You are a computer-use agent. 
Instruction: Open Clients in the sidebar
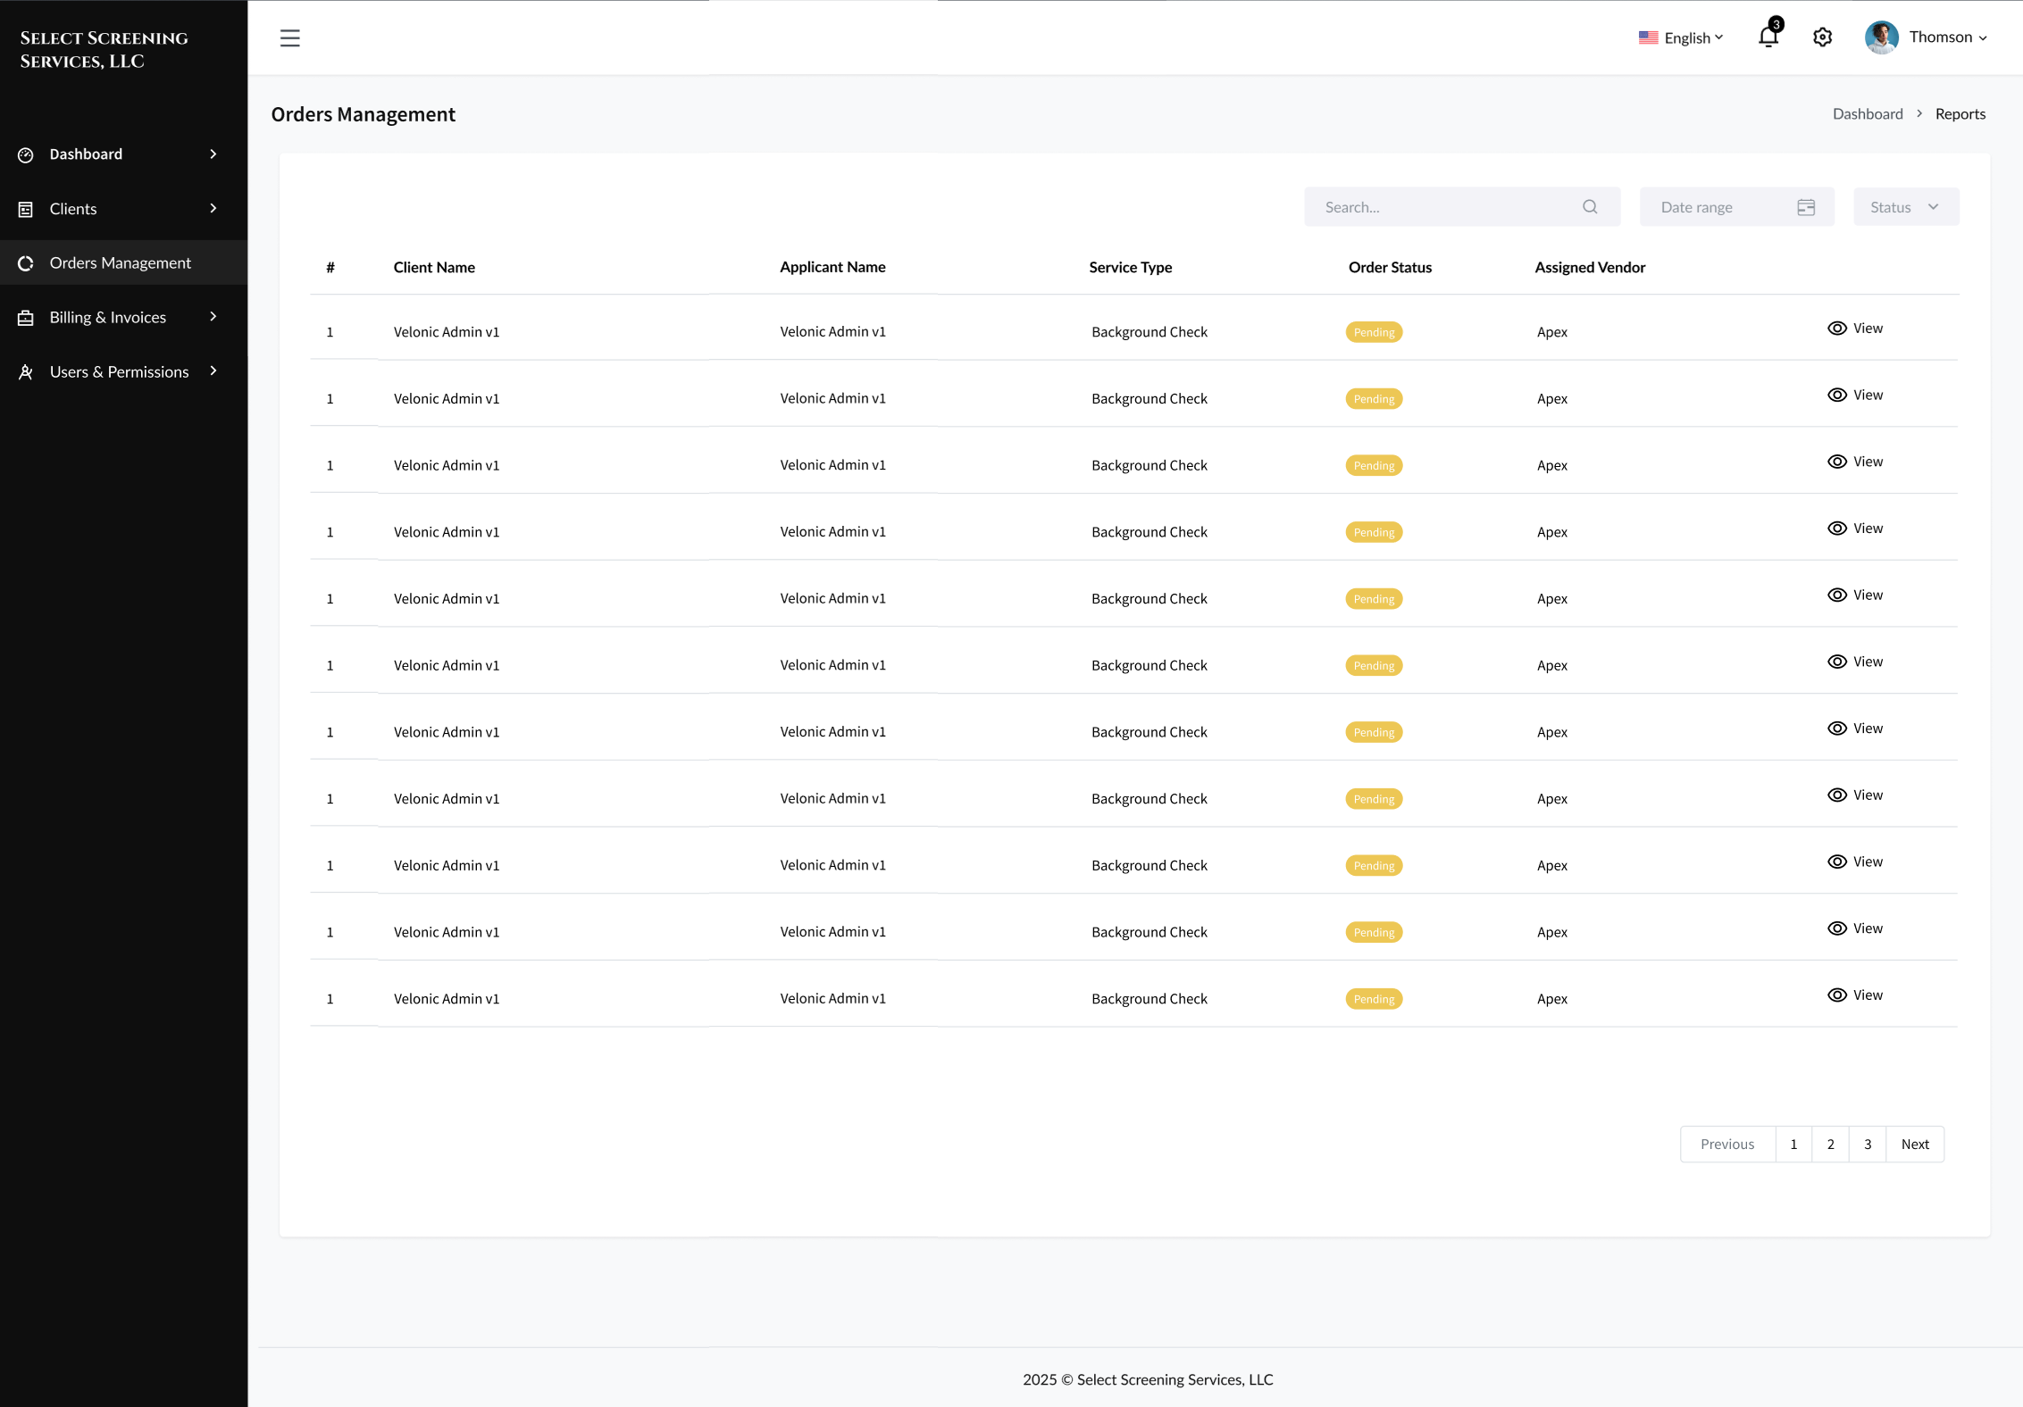coord(123,209)
